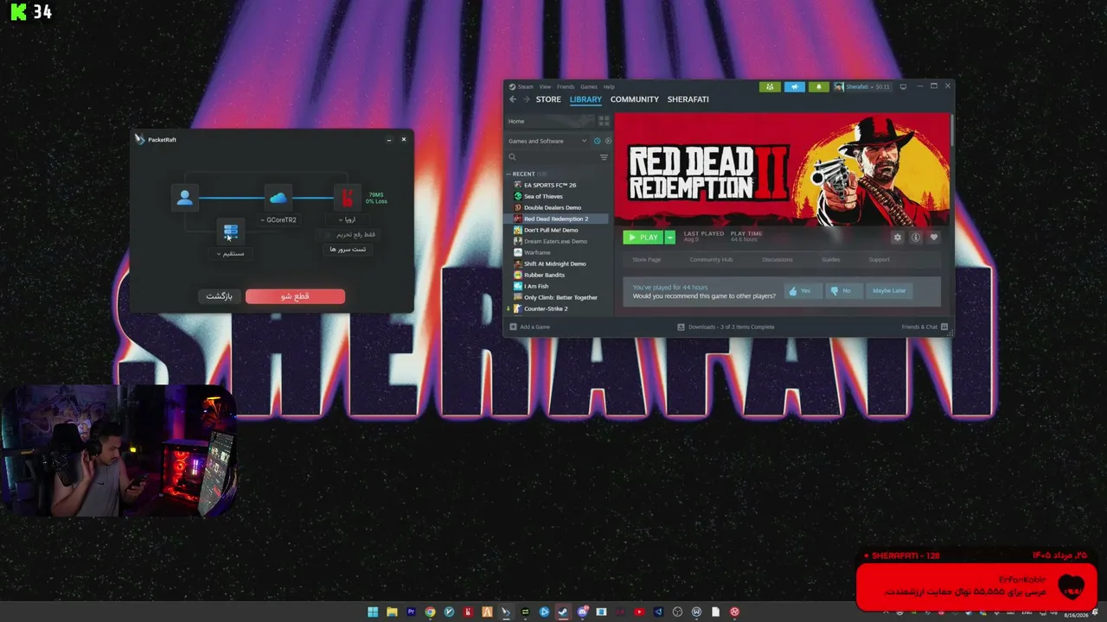Image resolution: width=1107 pixels, height=622 pixels.
Task: Select Counter-Strike 2 in library list
Action: coord(556,308)
